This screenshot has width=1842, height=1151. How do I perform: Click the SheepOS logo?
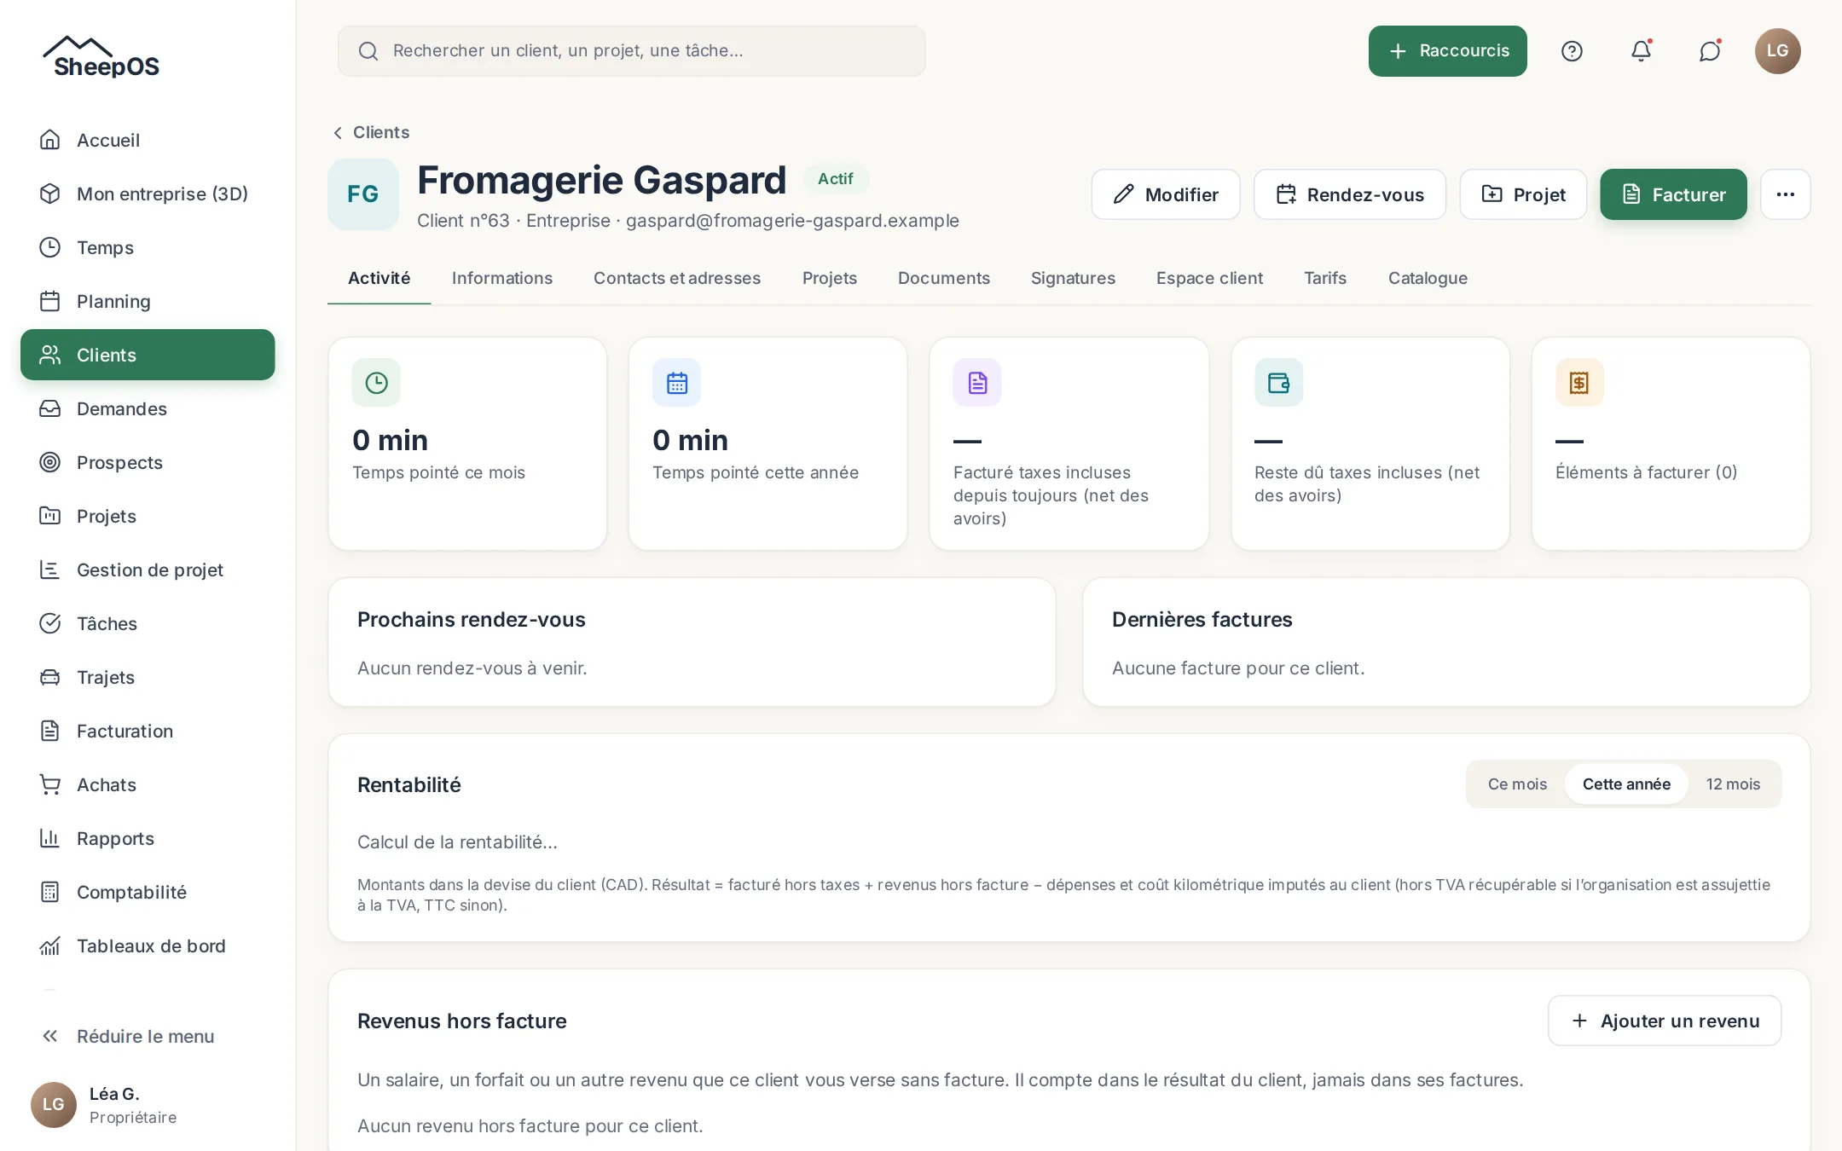[101, 57]
